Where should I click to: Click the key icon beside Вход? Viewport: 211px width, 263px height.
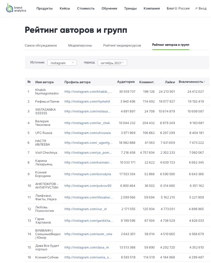(196, 8)
